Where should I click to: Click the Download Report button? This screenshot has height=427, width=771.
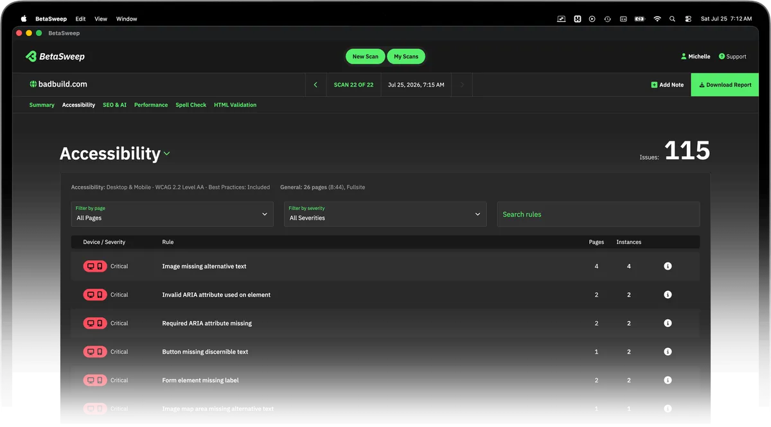pos(725,85)
